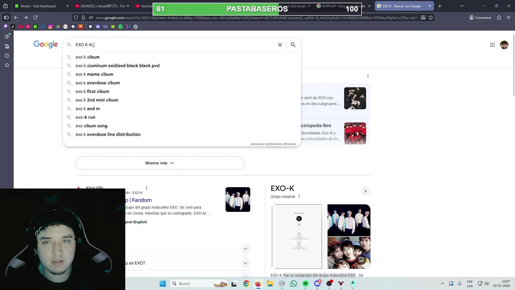Open sidebar synced tabs icon
515x290 pixels.
7,46
